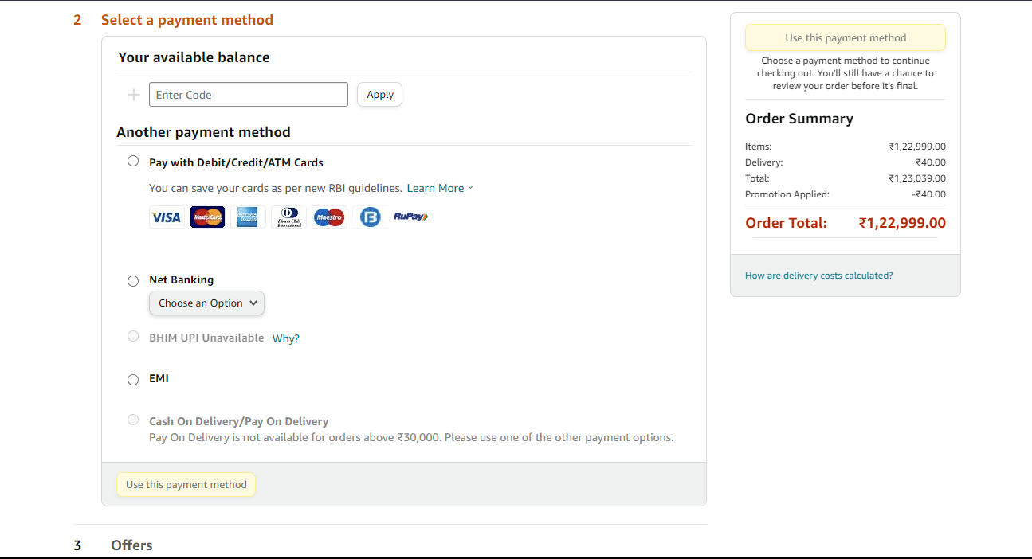Click the Maestro card logo
The width and height of the screenshot is (1032, 559).
pyautogui.click(x=329, y=217)
